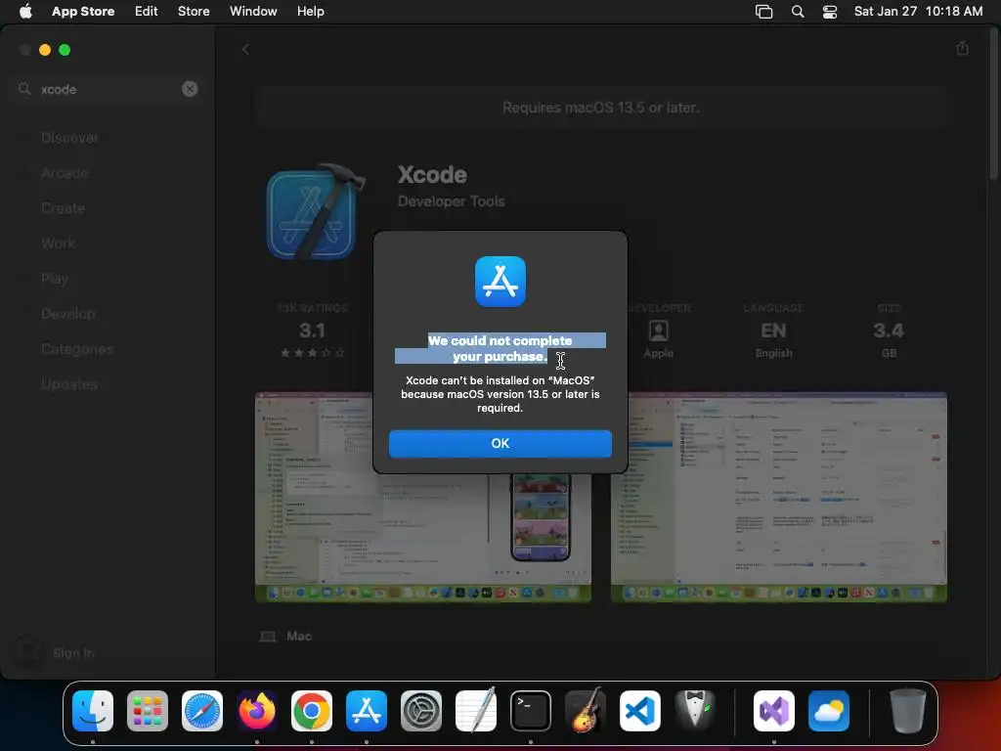Open the Create sidebar section
This screenshot has width=1001, height=751.
(x=63, y=208)
